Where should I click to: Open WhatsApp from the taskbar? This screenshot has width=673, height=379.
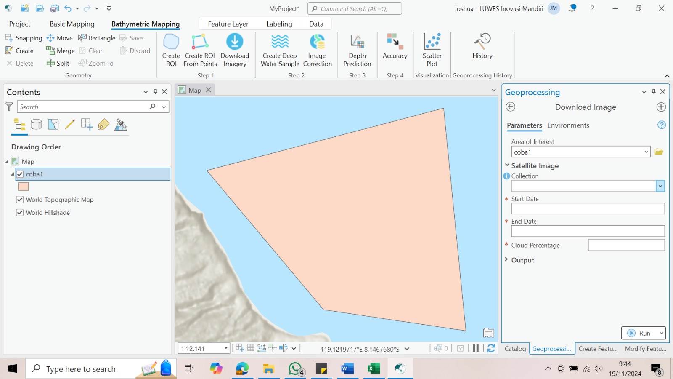point(296,369)
